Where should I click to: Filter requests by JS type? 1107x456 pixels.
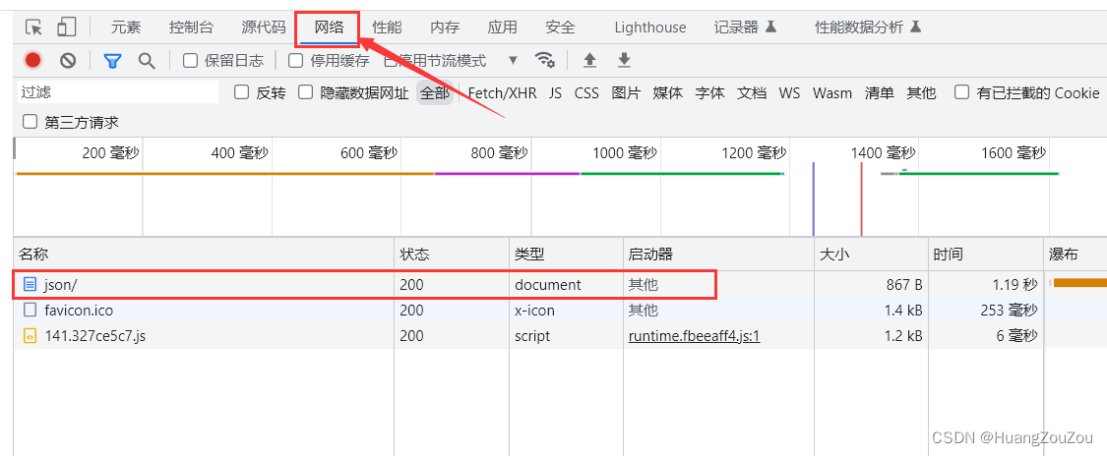click(x=556, y=93)
